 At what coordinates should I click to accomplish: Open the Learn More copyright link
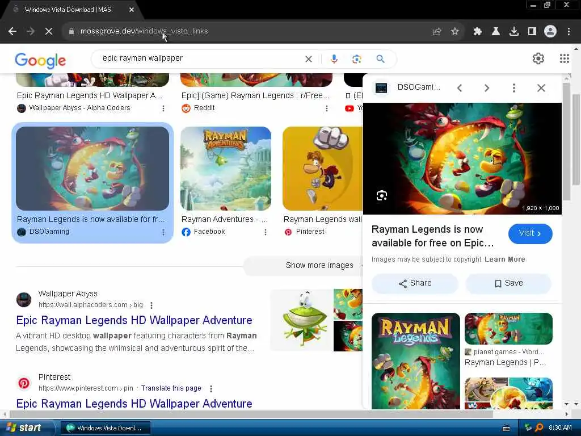click(x=504, y=259)
